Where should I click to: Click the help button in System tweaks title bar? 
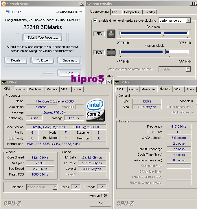coord(192,3)
